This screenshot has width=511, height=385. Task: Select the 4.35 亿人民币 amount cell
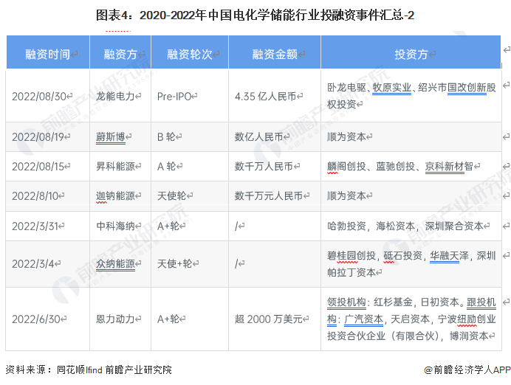[275, 96]
